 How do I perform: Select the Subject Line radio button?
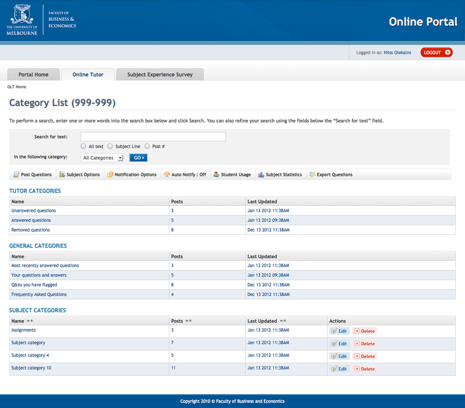tap(110, 146)
